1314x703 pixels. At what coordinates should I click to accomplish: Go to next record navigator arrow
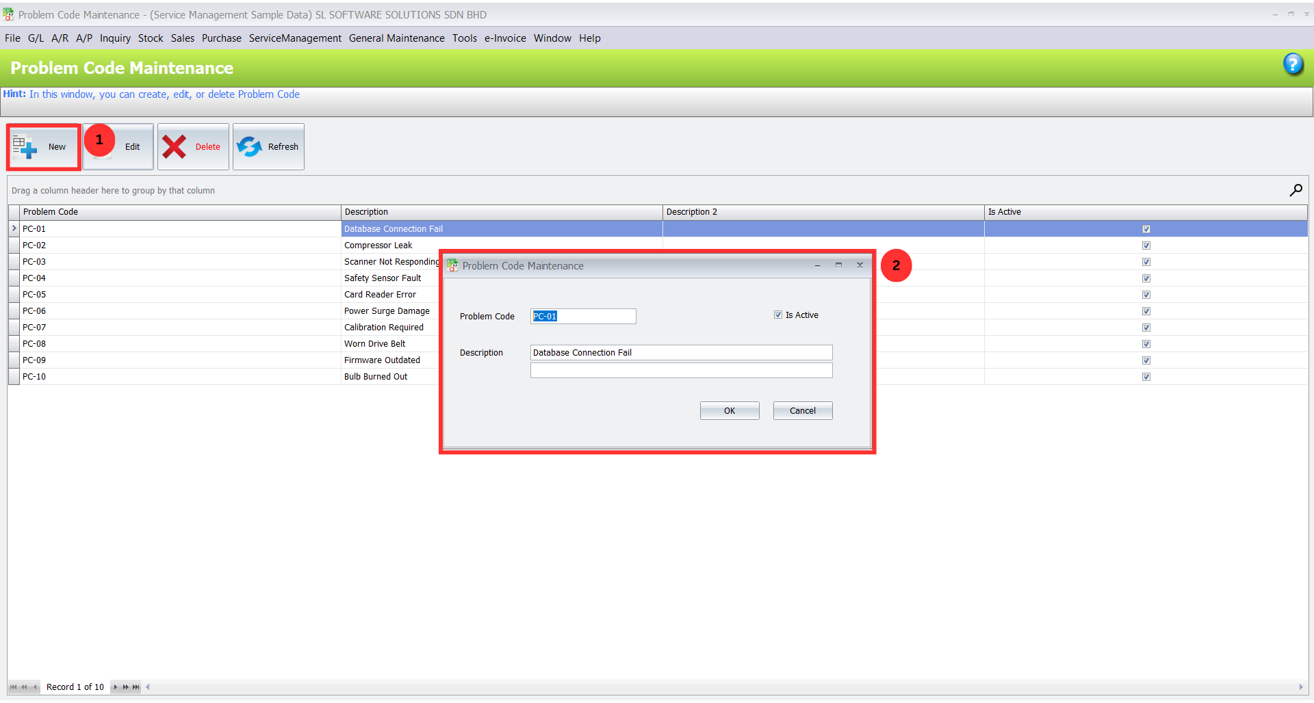pos(115,687)
